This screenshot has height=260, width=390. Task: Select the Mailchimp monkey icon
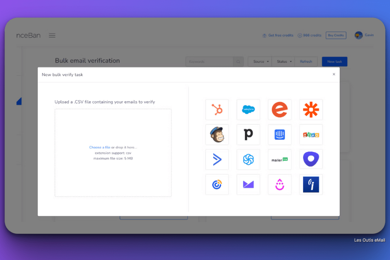[x=217, y=134]
